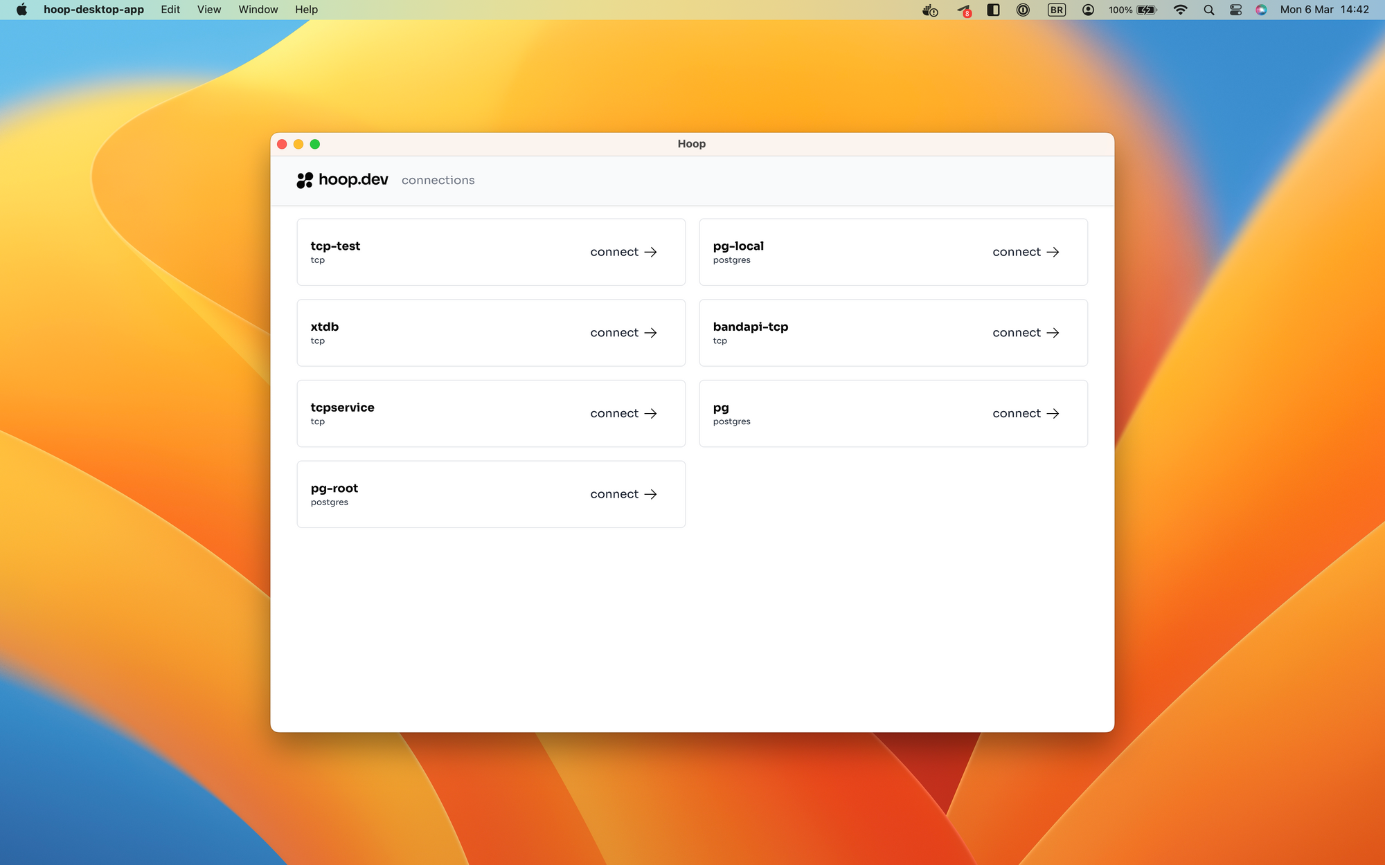This screenshot has height=865, width=1385.
Task: Open the Help menu
Action: 306,10
